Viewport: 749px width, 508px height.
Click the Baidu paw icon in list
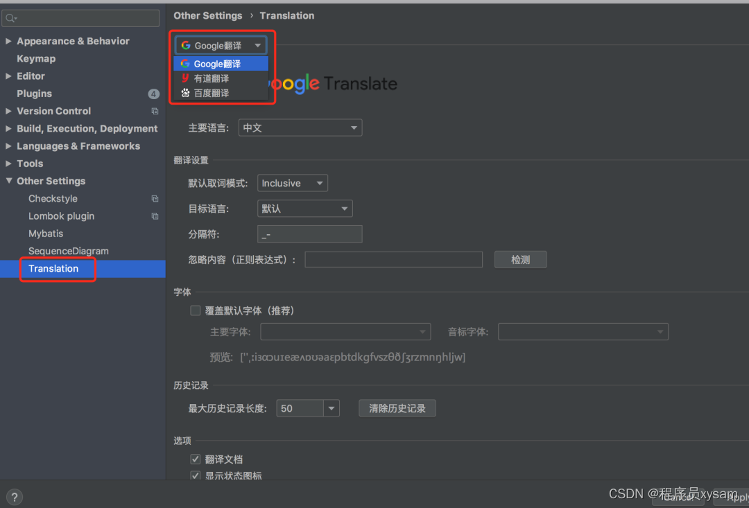click(185, 93)
